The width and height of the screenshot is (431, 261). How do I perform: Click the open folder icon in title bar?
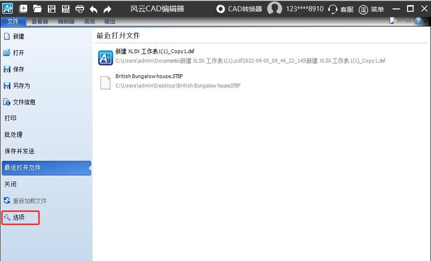[x=38, y=9]
